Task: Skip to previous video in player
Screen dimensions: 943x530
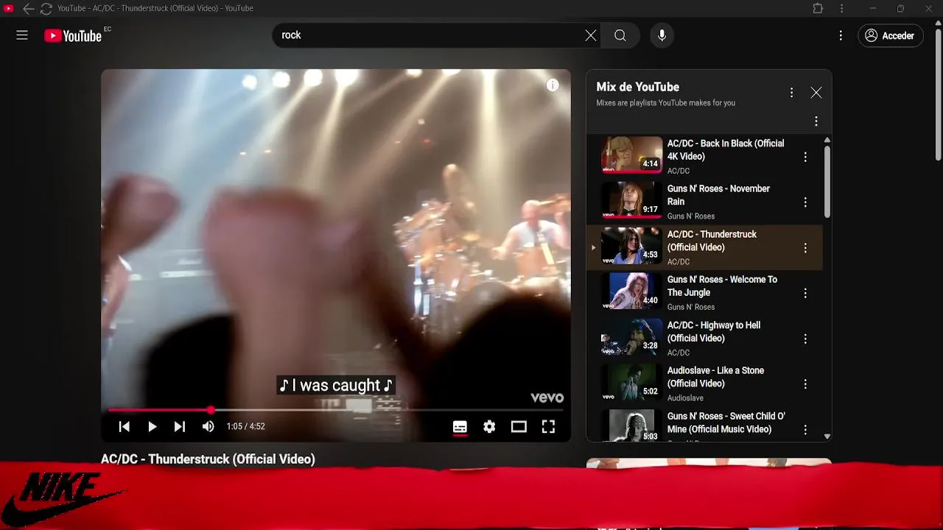Action: point(125,427)
